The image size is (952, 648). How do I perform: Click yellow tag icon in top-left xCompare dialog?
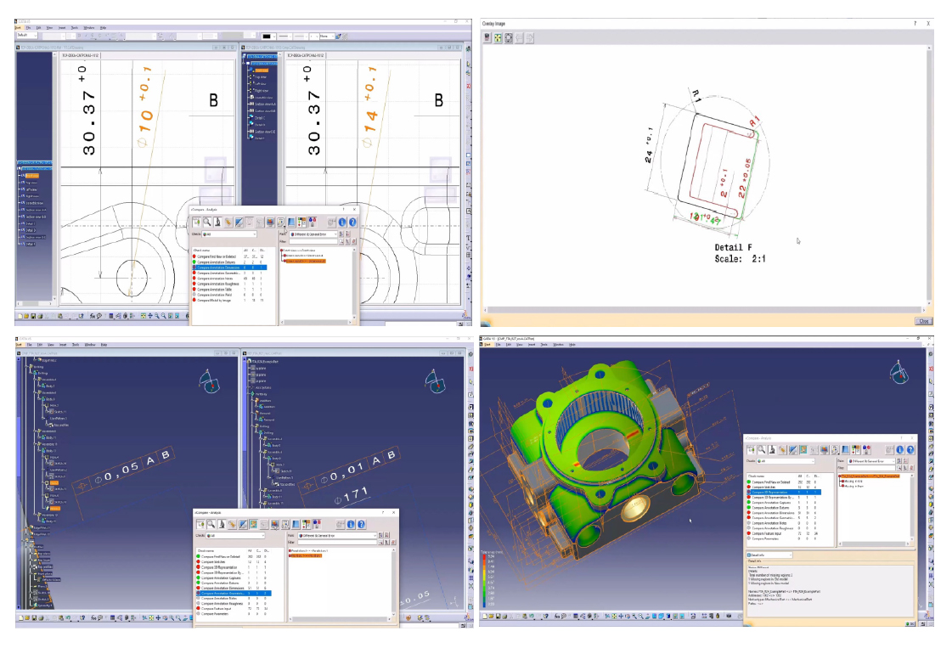click(x=228, y=223)
